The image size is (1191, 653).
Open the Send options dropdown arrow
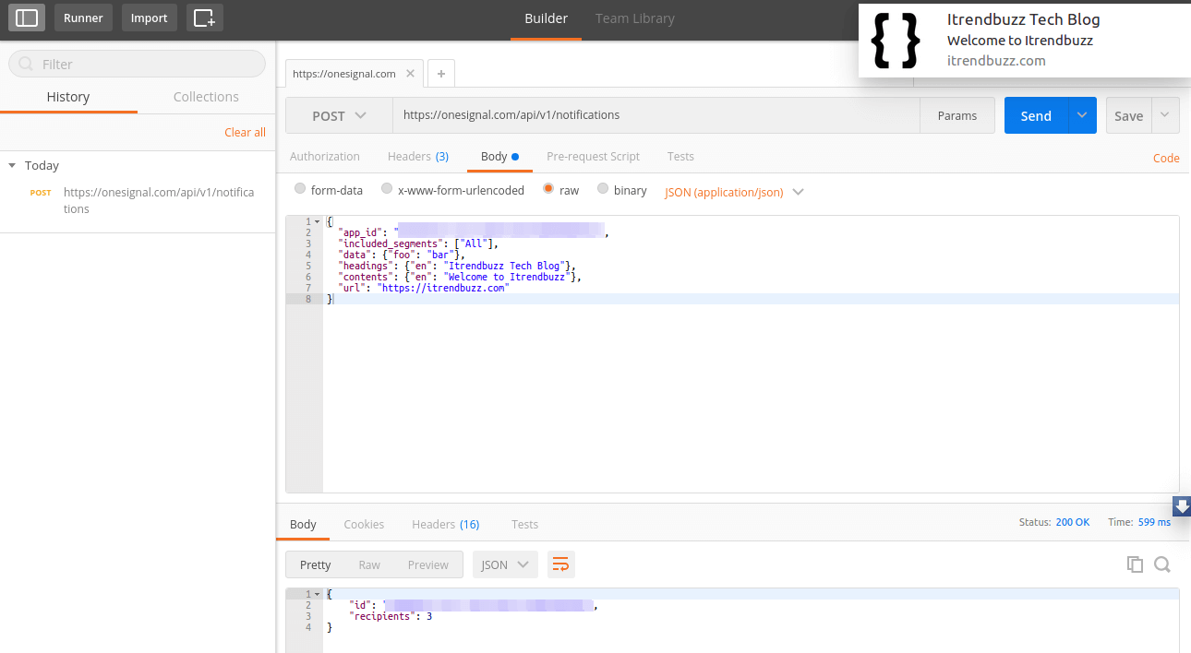tap(1082, 115)
